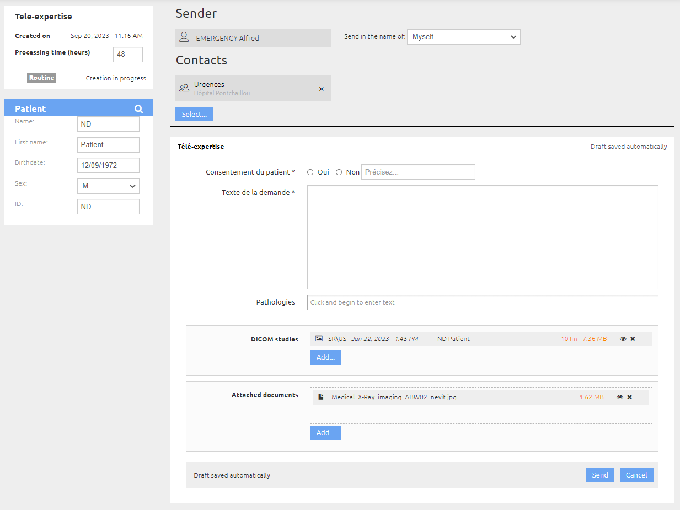This screenshot has width=680, height=510.
Task: Open the "Send in the name of" dropdown
Action: coord(464,37)
